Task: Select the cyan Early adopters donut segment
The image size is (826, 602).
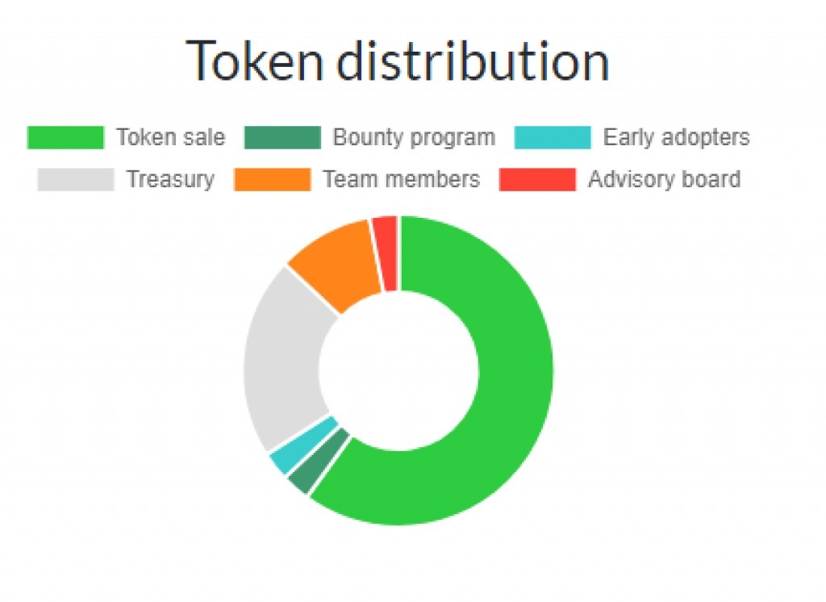Action: [298, 449]
